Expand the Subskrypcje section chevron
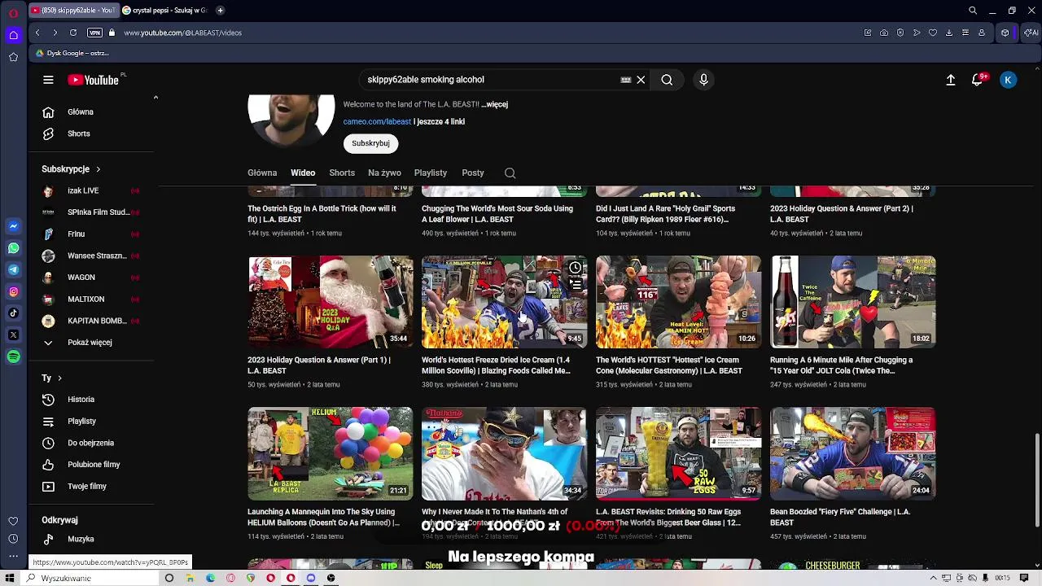Image resolution: width=1042 pixels, height=586 pixels. 98,169
